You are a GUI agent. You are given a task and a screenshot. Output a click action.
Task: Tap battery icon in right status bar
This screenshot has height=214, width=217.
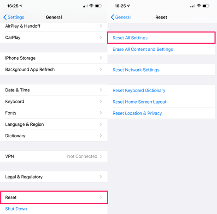[206, 6]
